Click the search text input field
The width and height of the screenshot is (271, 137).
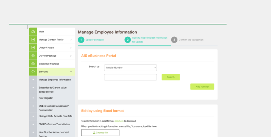tap(130, 77)
